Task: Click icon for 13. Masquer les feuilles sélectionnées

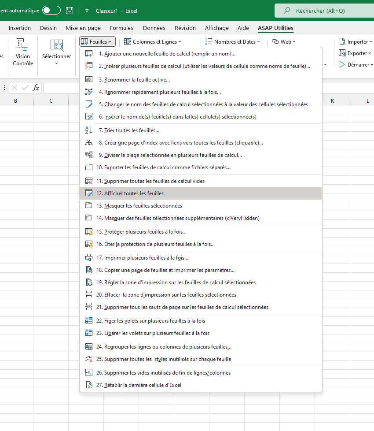Action: point(88,206)
